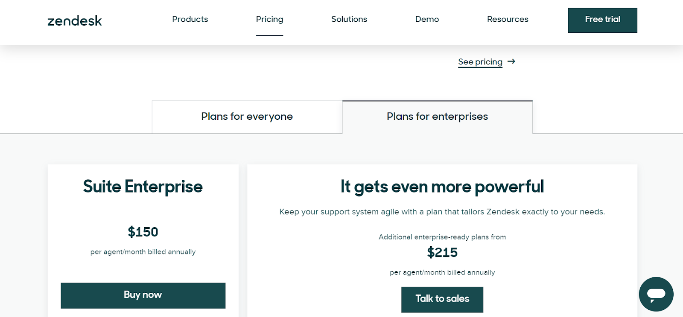Image resolution: width=683 pixels, height=317 pixels.
Task: Click the It gets even more powerful heading
Action: click(x=442, y=187)
